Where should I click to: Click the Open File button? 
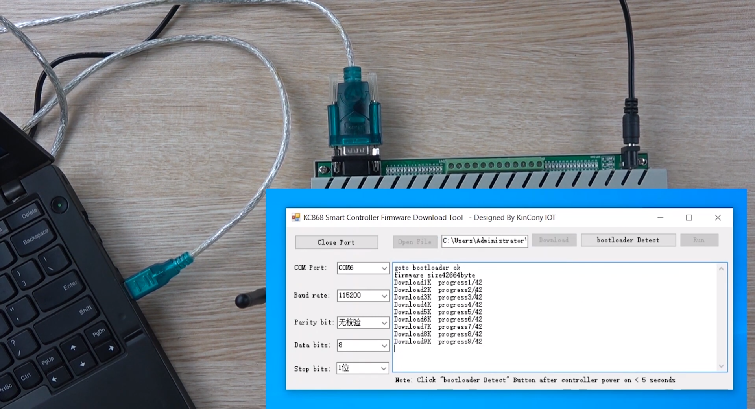[x=415, y=242]
